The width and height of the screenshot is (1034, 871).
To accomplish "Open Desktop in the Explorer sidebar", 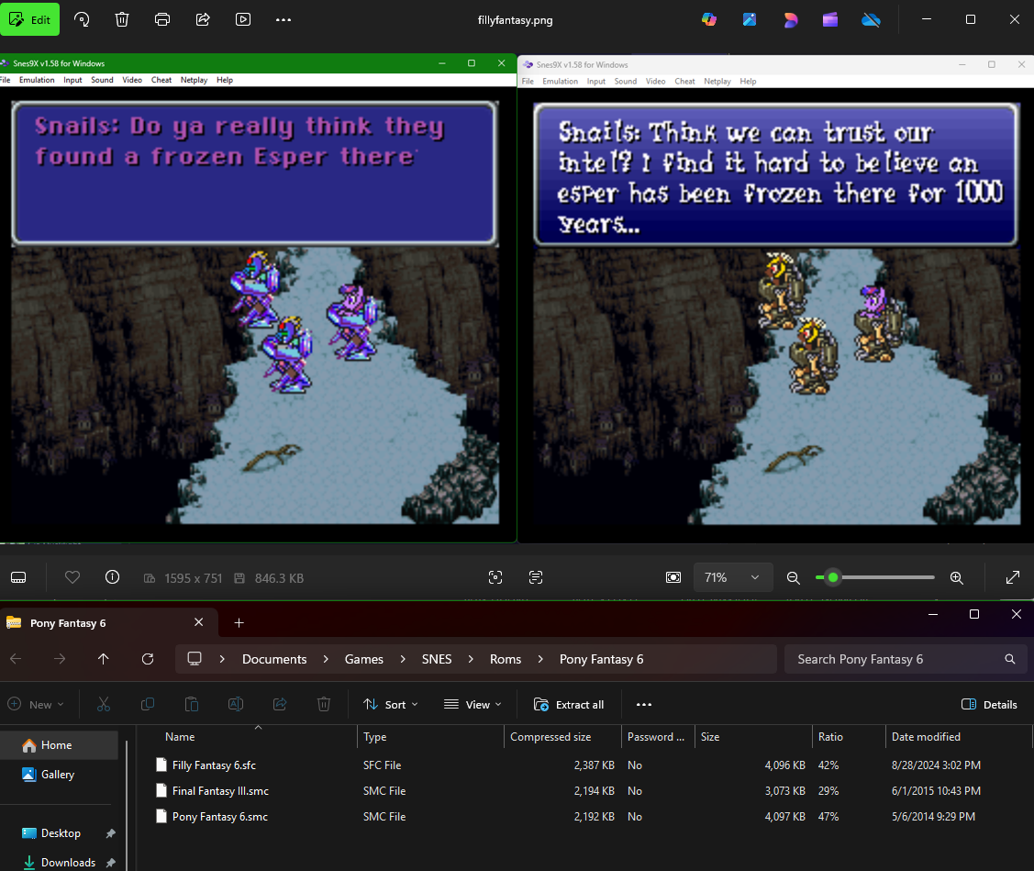I will (60, 833).
